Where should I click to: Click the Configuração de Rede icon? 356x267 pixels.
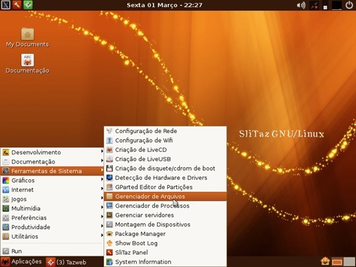[x=109, y=131]
